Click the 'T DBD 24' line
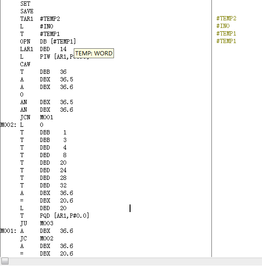Image resolution: width=262 pixels, height=266 pixels. 43,170
